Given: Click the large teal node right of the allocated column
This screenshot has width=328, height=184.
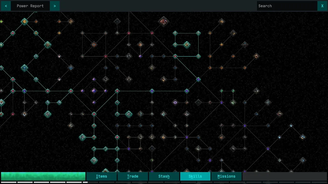Looking at the screenshot, I should 129,114.
